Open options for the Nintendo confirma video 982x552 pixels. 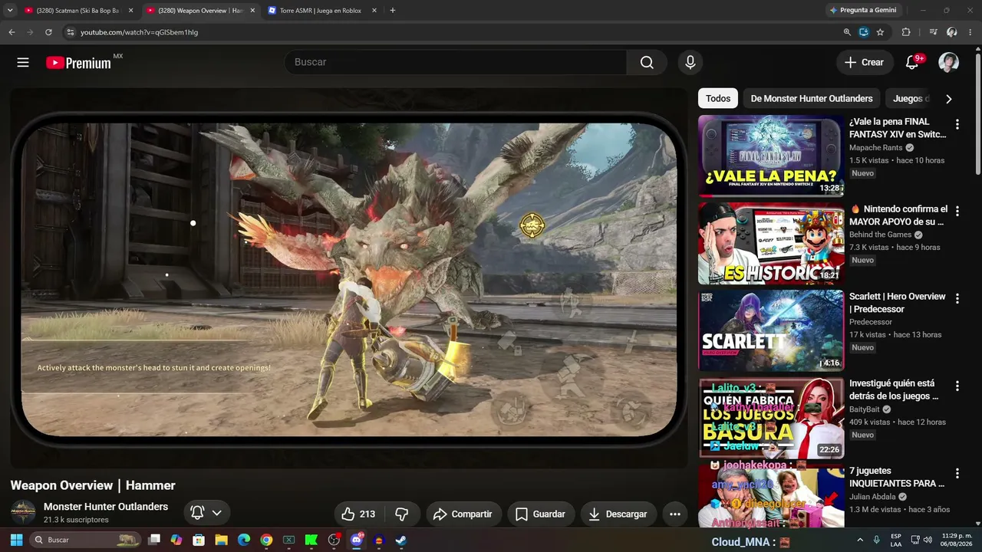957,212
